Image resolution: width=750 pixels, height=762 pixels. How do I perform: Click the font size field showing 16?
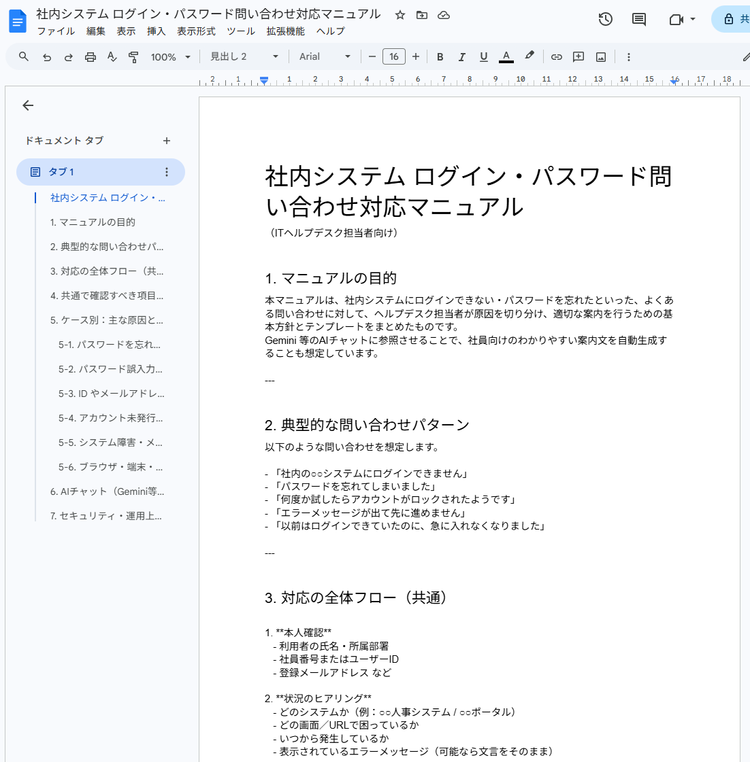394,57
